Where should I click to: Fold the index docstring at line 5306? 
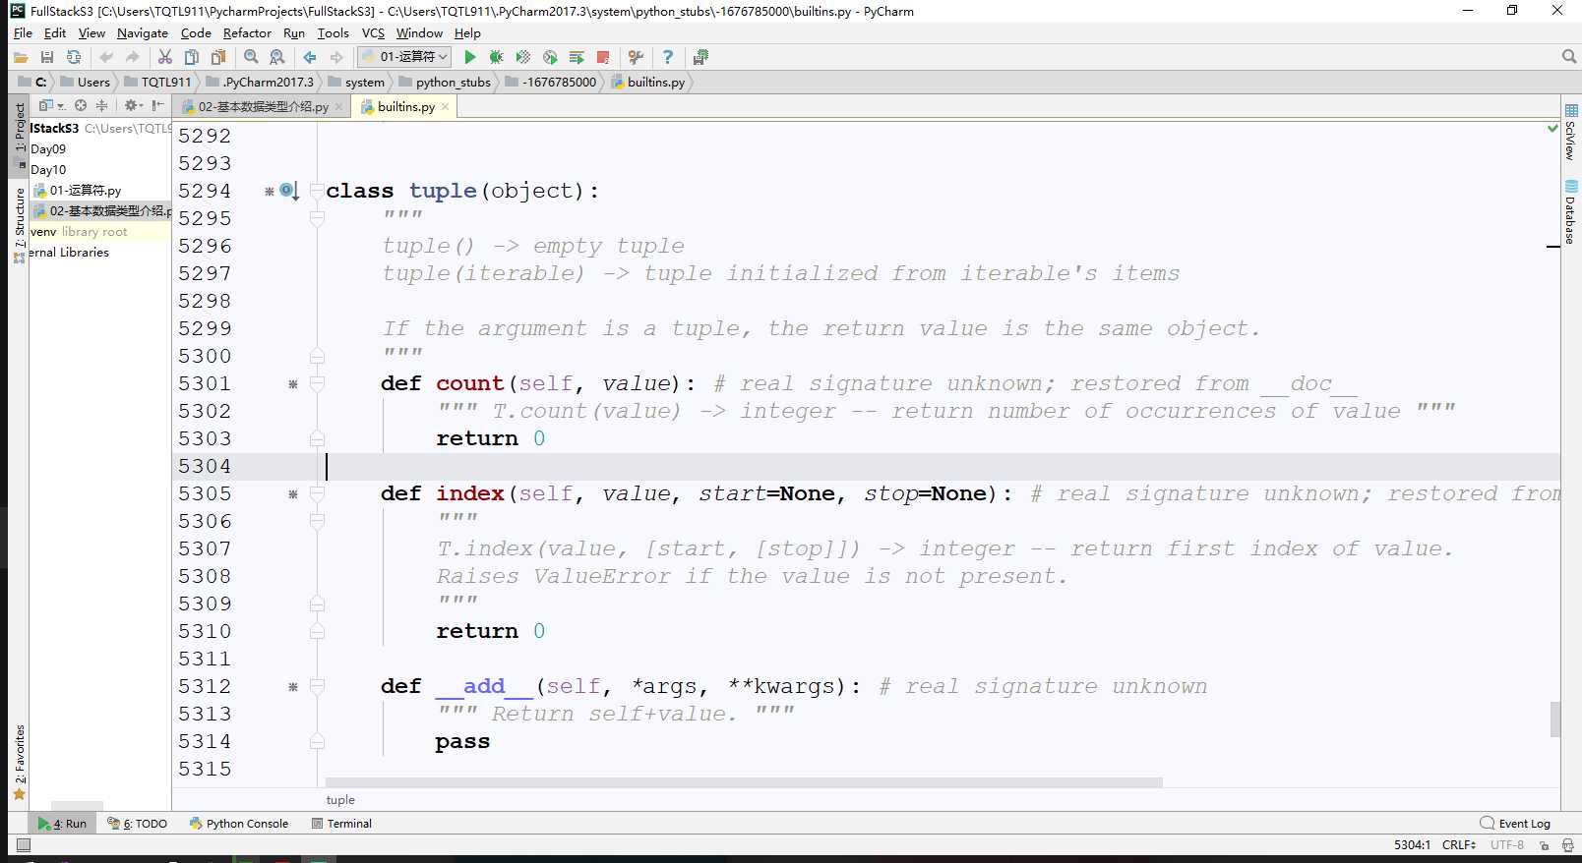(317, 521)
